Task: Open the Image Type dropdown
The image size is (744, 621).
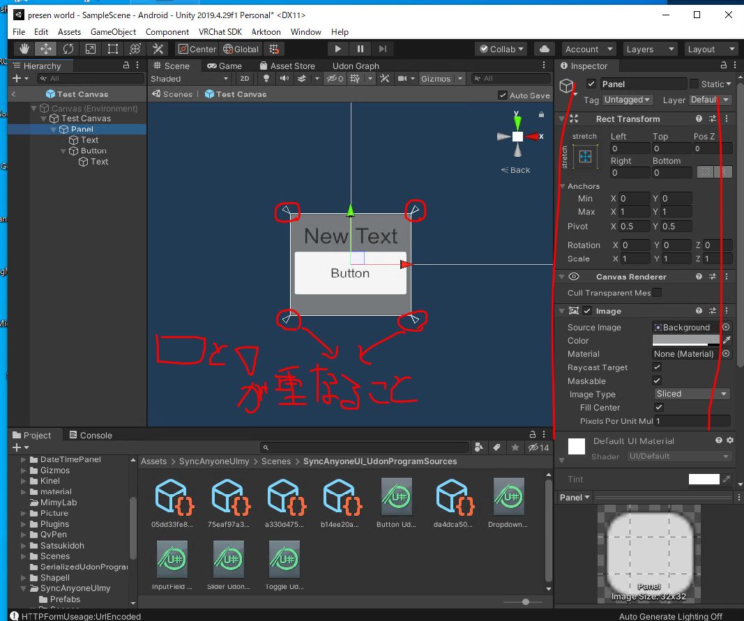Action: [x=690, y=394]
